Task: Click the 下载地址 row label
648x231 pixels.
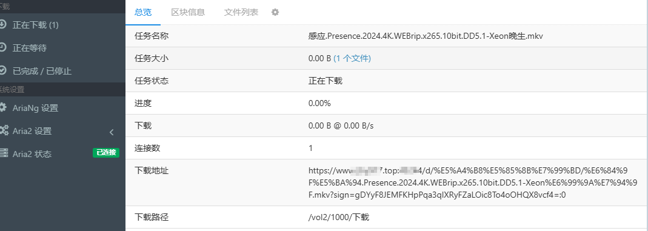Action: (x=152, y=170)
